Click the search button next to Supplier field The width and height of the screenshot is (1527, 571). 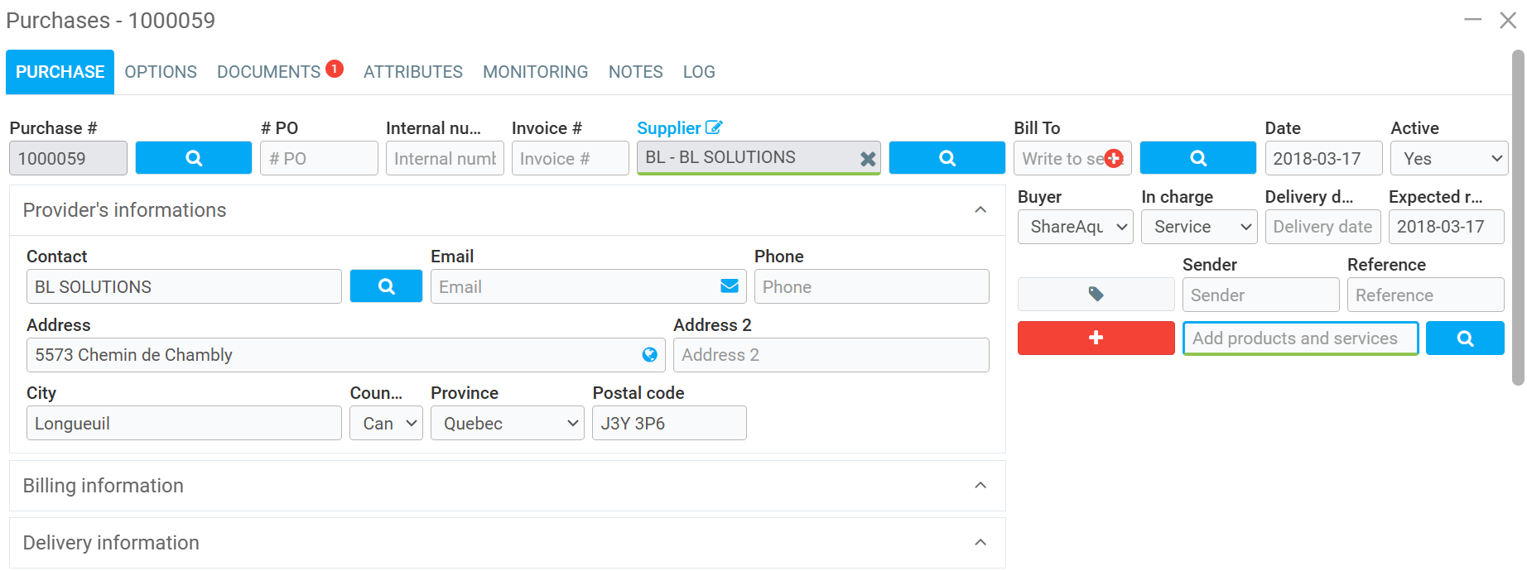pos(947,158)
